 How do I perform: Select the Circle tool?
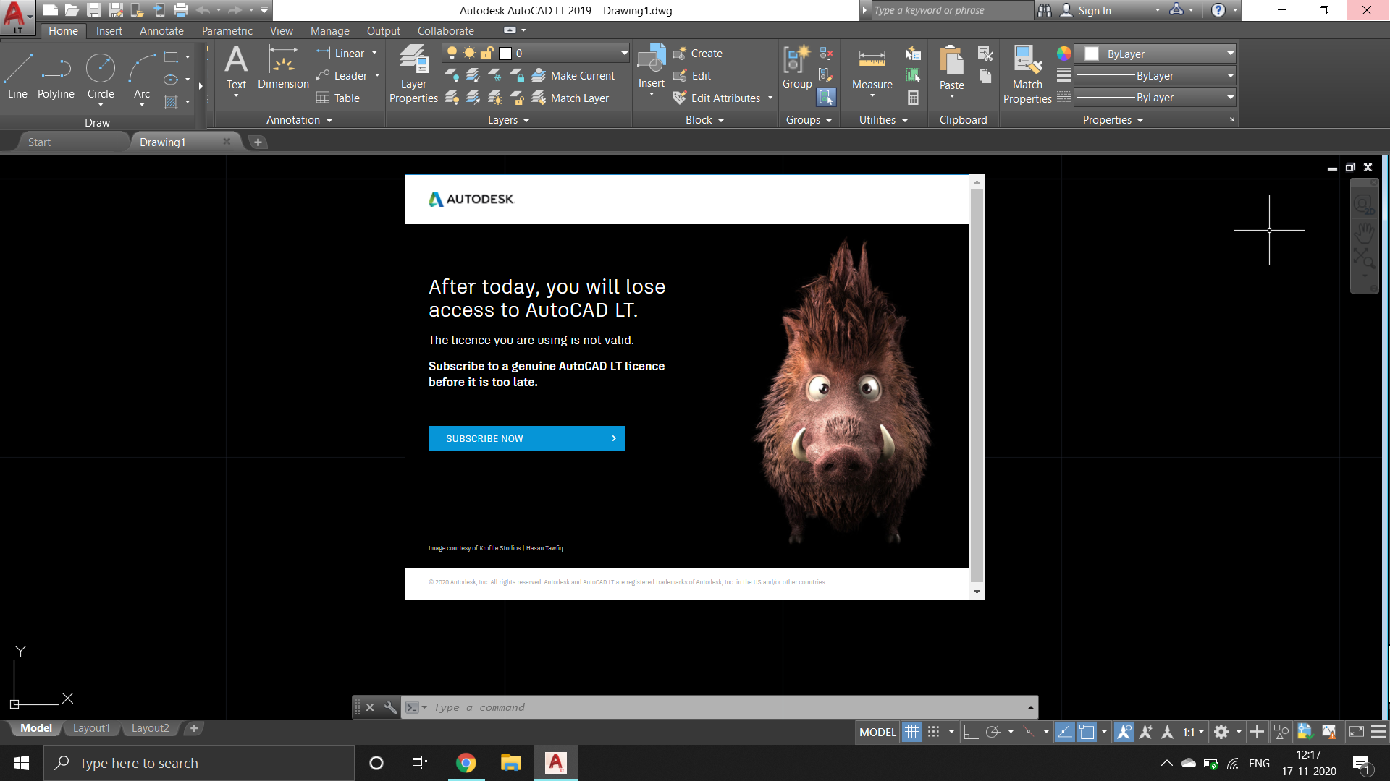[x=101, y=77]
